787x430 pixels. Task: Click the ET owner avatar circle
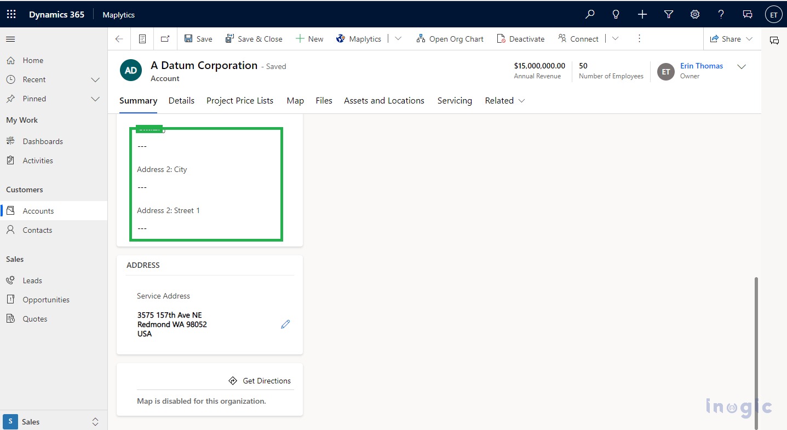tap(666, 72)
